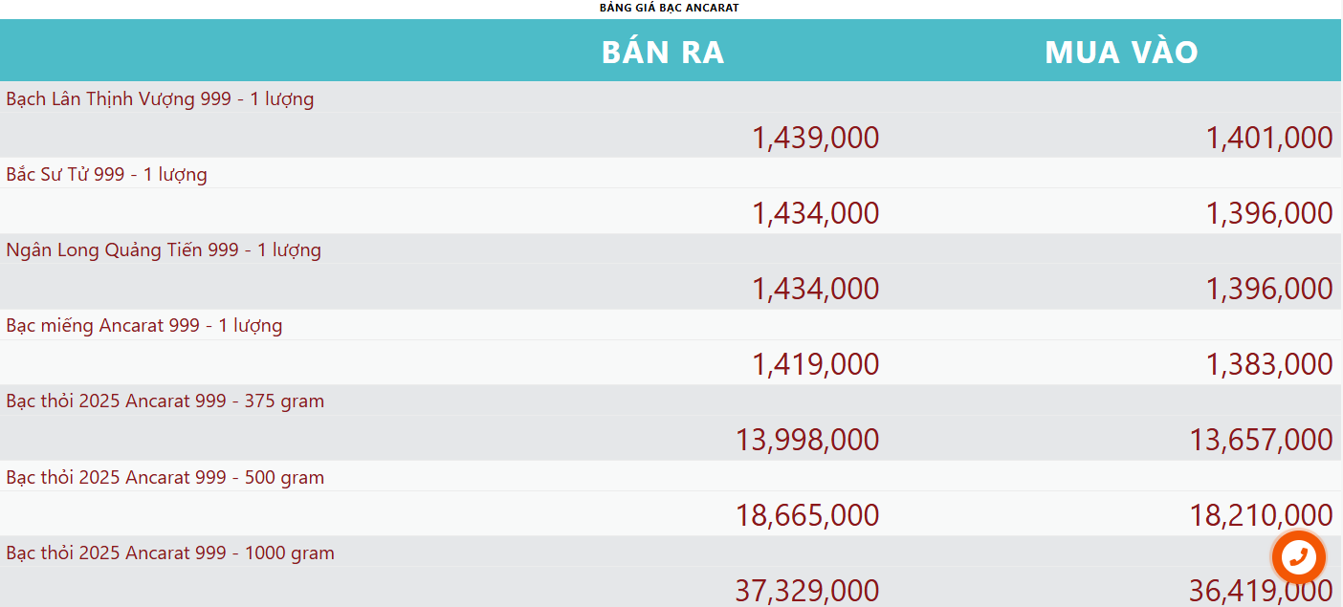This screenshot has width=1343, height=607.
Task: Select Bạc thỏi 2025 Ancarat 1000 gram
Action: 170,553
